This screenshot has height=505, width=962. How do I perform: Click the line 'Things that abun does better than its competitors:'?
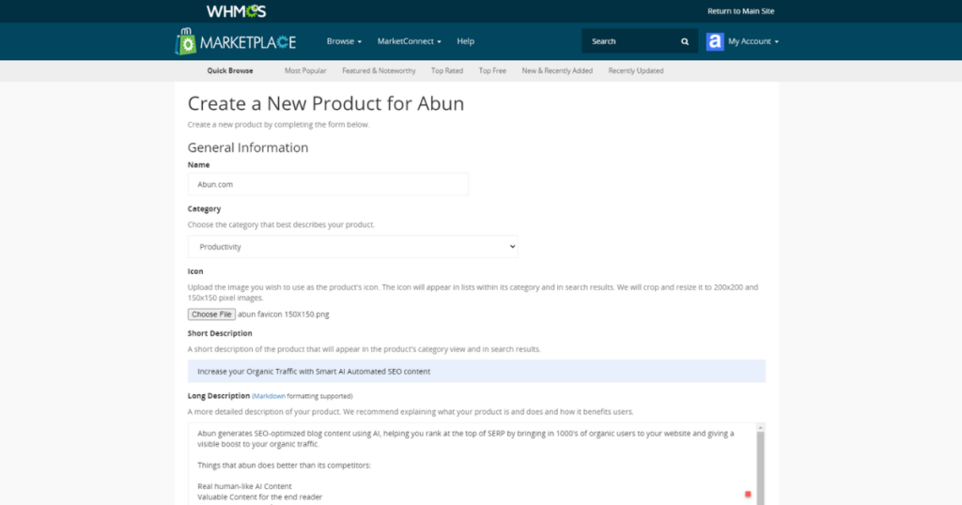(x=284, y=466)
